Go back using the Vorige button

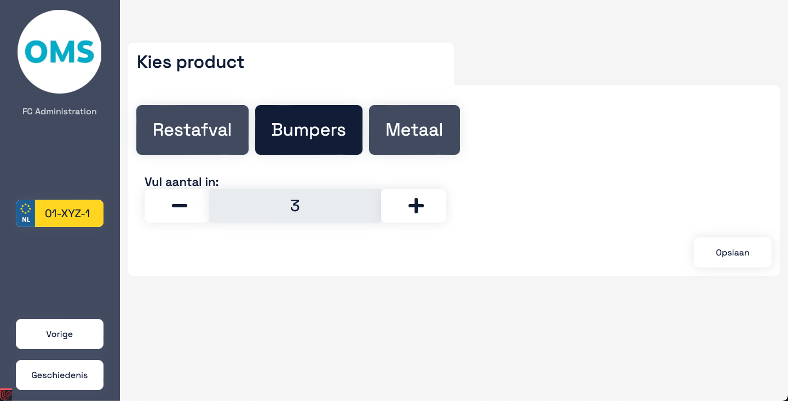click(x=60, y=334)
